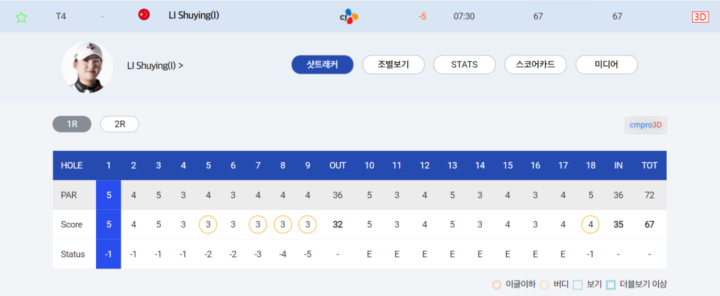Screen dimensions: 720x296
Task: Click the CJ sponsor logo
Action: click(349, 17)
